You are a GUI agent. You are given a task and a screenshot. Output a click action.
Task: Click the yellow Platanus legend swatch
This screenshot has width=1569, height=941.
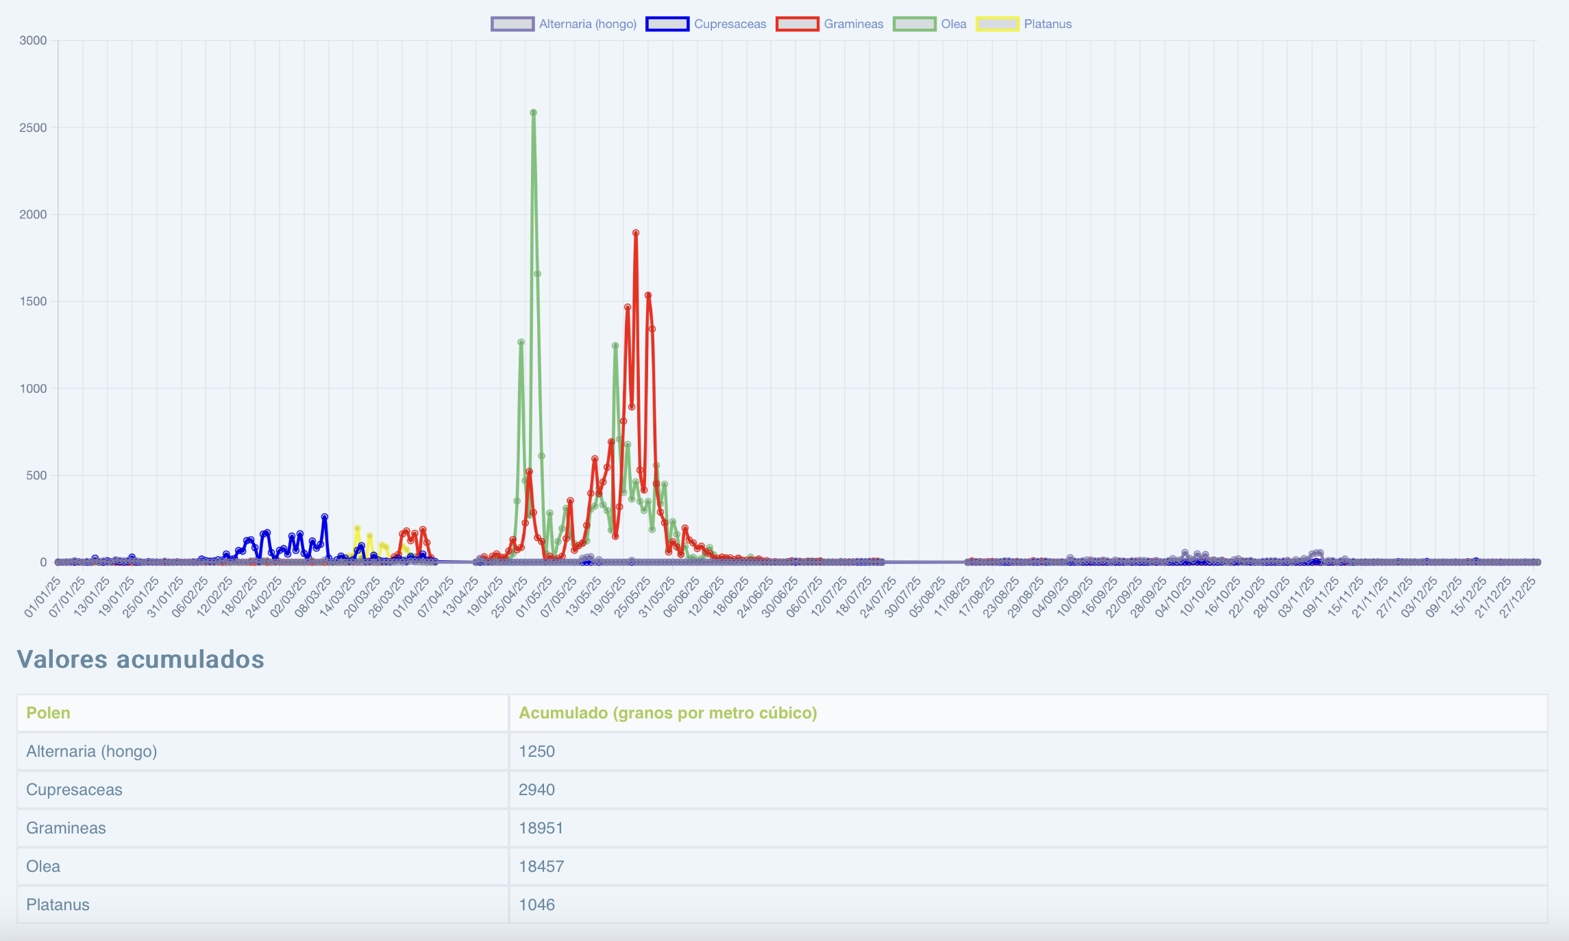(x=998, y=24)
